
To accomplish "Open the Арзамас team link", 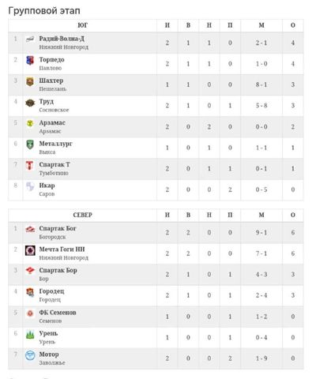I will tap(52, 122).
